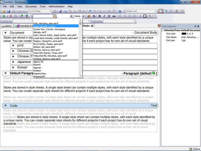201x151 pixels.
Task: Select the vertical split layout icon
Action: 170,11
